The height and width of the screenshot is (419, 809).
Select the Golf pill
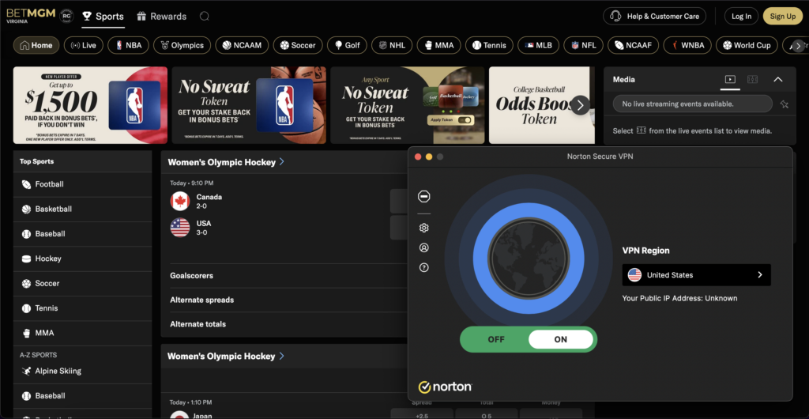[x=348, y=45]
